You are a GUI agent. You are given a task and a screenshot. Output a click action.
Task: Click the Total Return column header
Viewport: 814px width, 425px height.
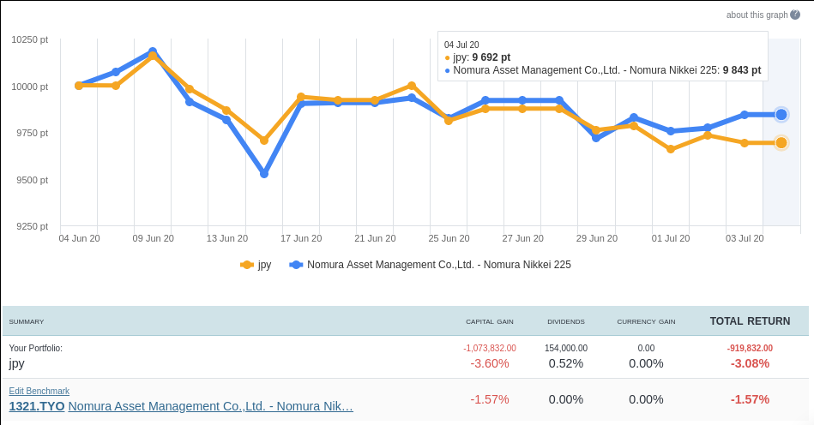coord(750,321)
